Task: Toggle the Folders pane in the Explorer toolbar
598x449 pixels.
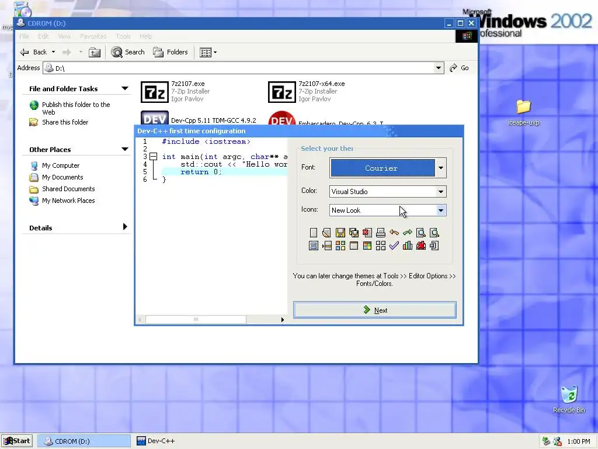Action: tap(171, 52)
